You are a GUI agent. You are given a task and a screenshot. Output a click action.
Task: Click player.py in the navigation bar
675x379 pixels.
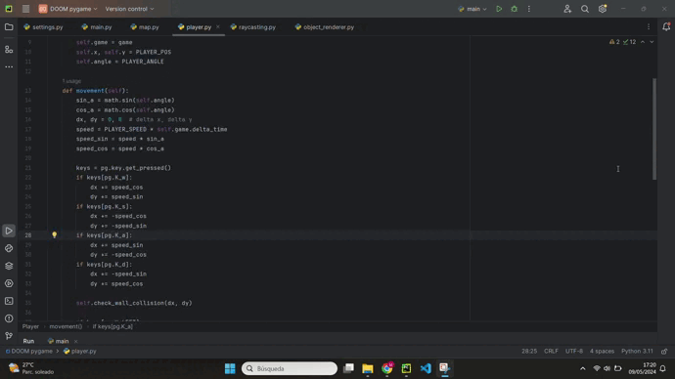80,351
